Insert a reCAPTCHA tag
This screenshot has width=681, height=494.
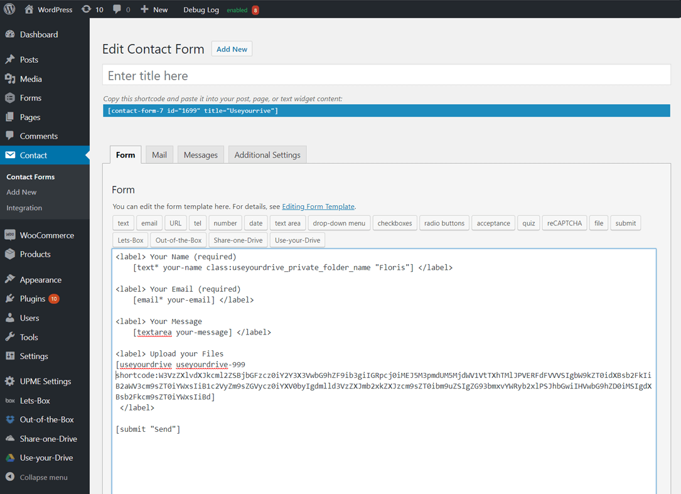coord(565,223)
